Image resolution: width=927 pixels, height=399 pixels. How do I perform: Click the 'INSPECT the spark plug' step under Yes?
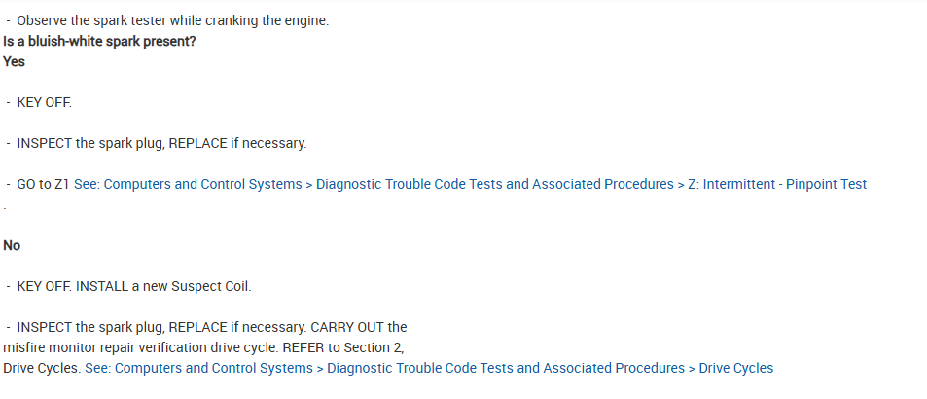(161, 143)
